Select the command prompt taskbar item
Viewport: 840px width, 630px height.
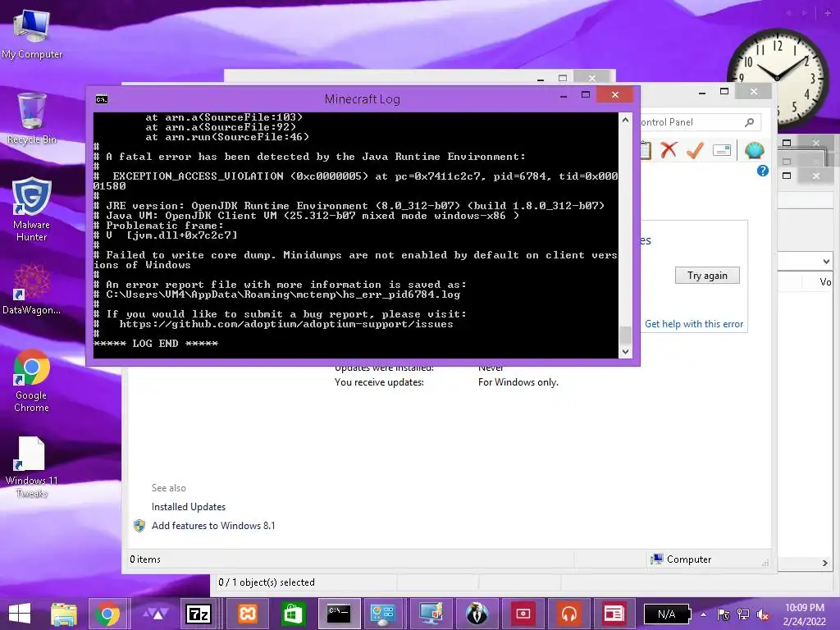click(339, 614)
